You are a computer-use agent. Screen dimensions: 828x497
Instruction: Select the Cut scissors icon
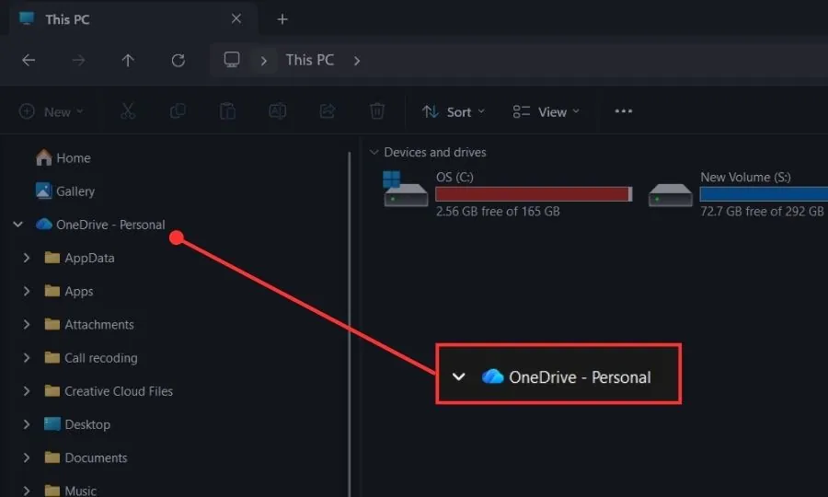128,111
